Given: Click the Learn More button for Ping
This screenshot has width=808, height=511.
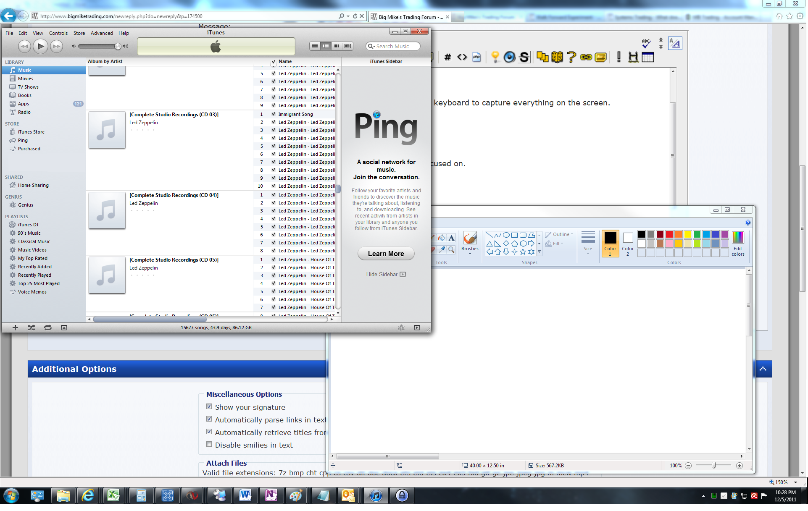Looking at the screenshot, I should (386, 254).
